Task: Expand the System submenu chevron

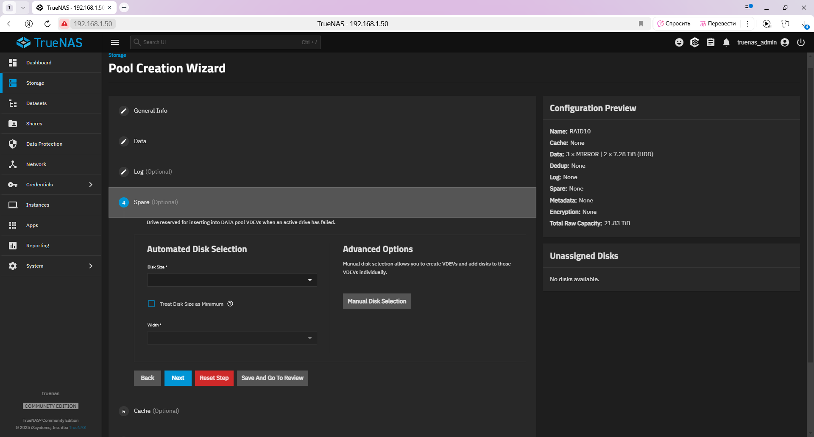Action: point(91,266)
